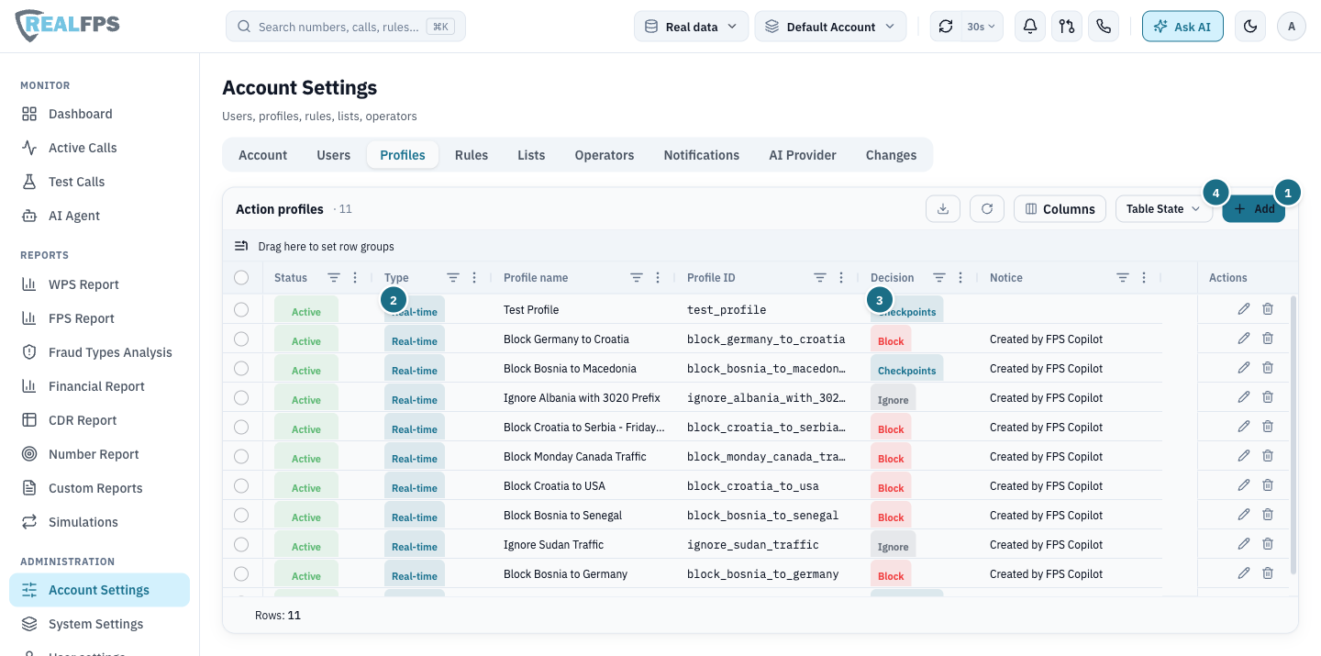Switch to the Changes tab
The image size is (1321, 656).
coord(891,155)
